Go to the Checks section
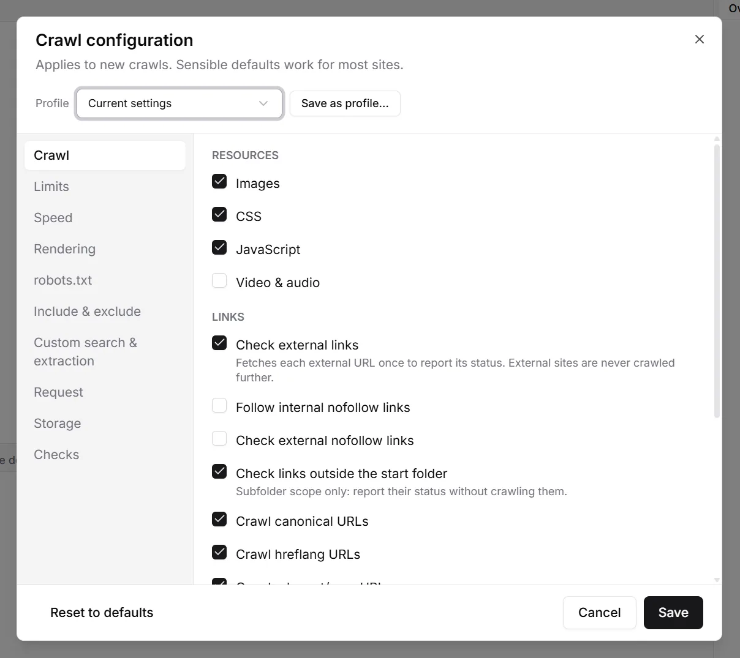 click(105, 455)
